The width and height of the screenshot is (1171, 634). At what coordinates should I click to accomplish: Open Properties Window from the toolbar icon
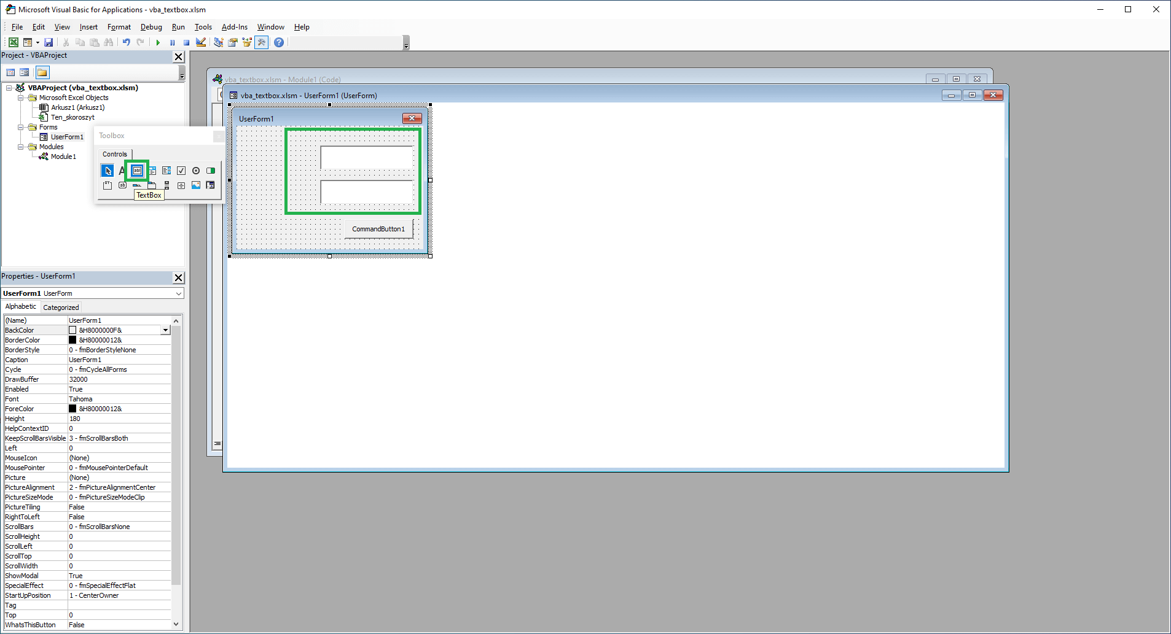tap(233, 42)
